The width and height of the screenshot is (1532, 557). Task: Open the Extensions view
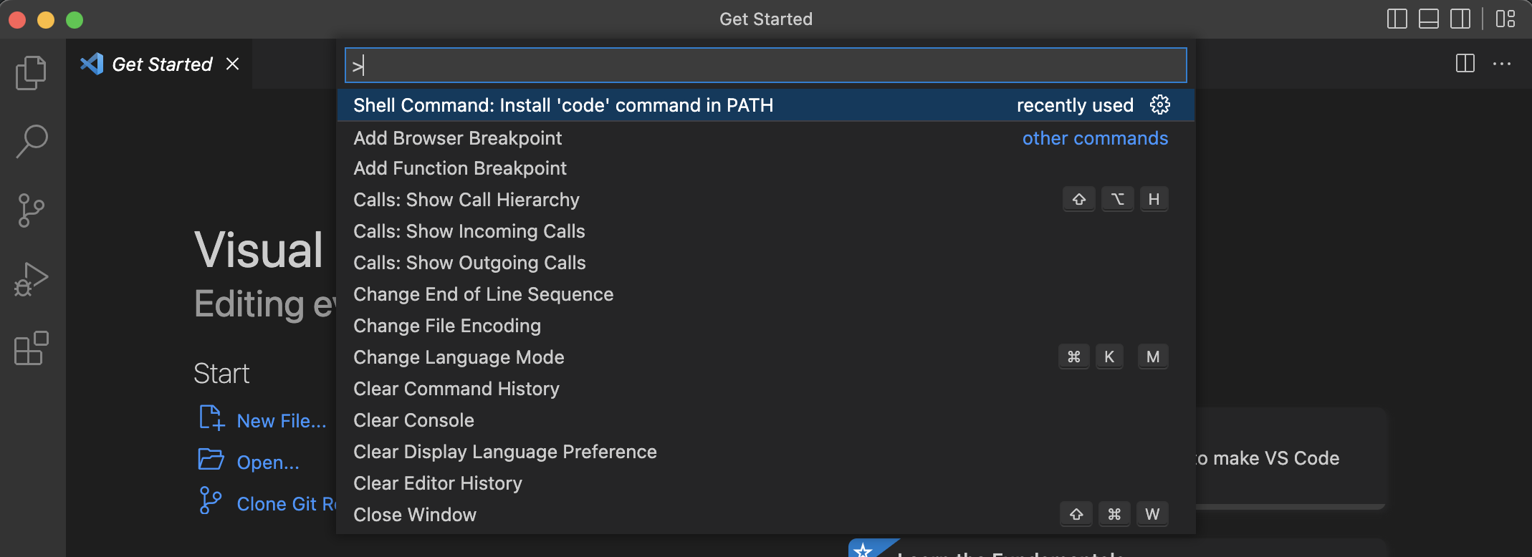pyautogui.click(x=32, y=348)
